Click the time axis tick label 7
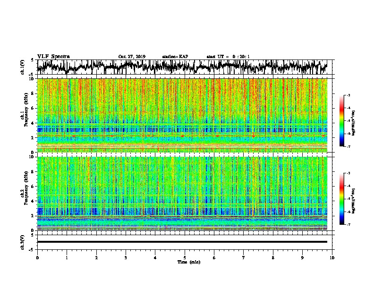The height and width of the screenshot is (289, 374). pos(244,258)
